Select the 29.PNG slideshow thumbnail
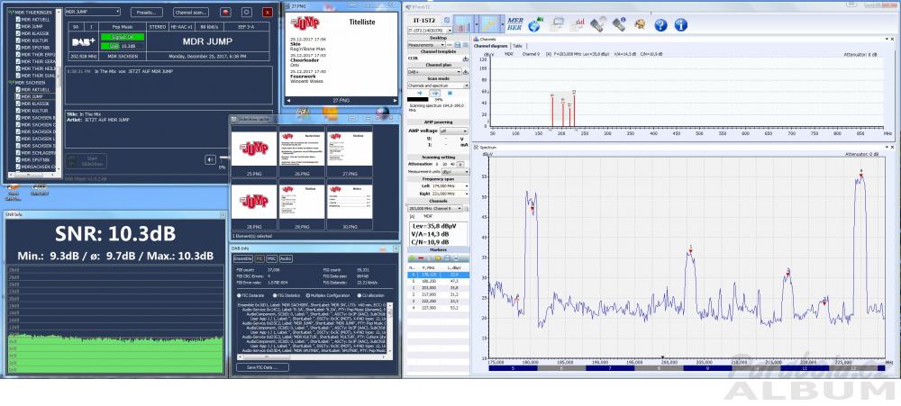This screenshot has height=406, width=901. point(302,203)
